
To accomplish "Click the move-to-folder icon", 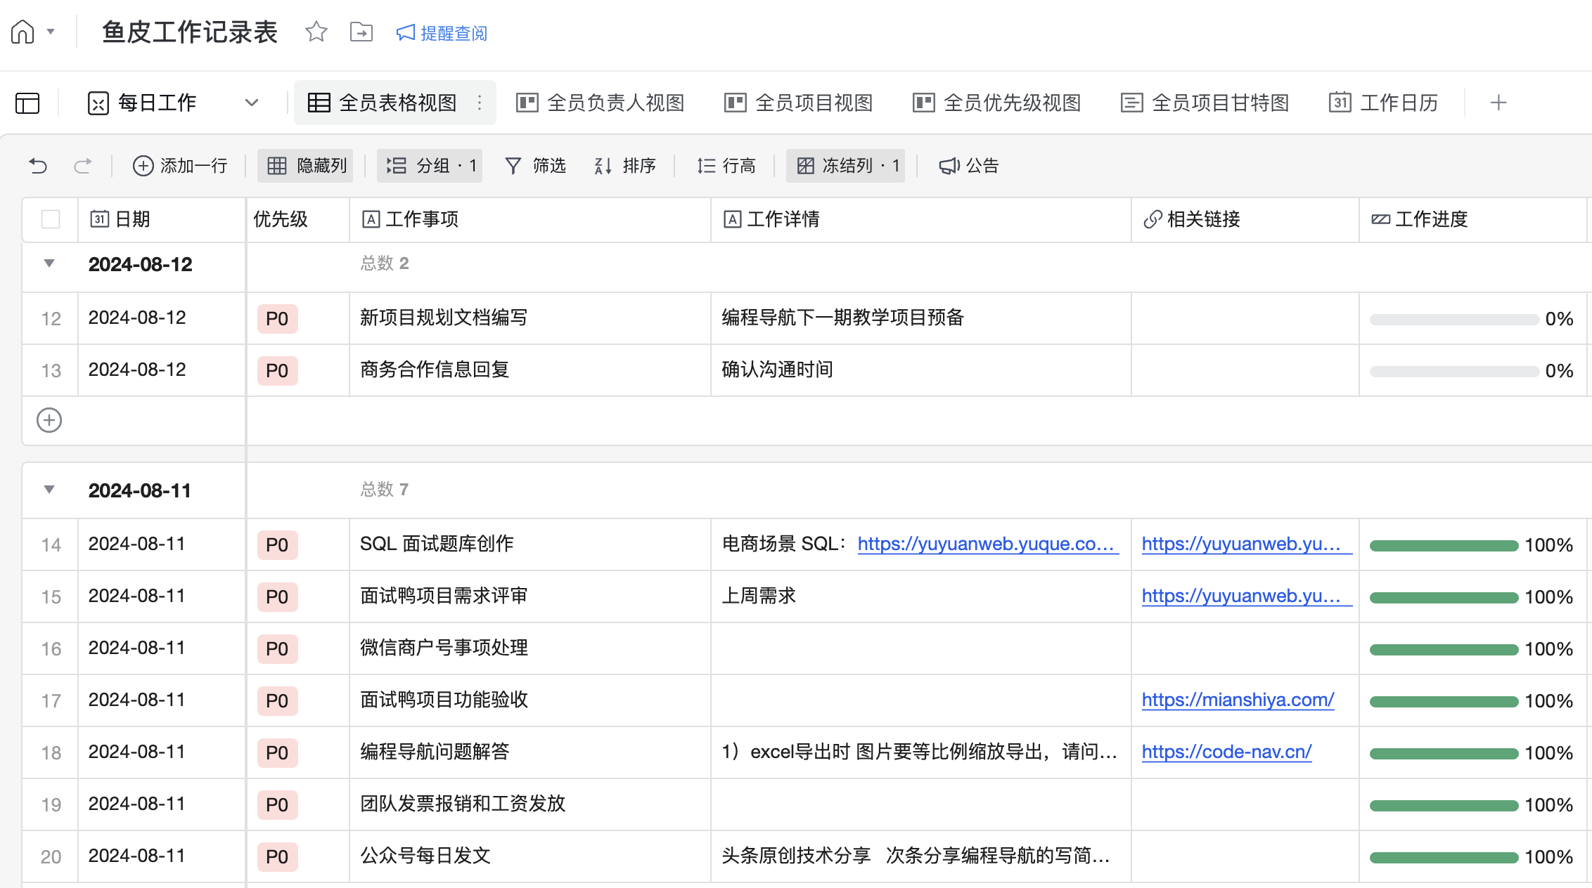I will 361,32.
